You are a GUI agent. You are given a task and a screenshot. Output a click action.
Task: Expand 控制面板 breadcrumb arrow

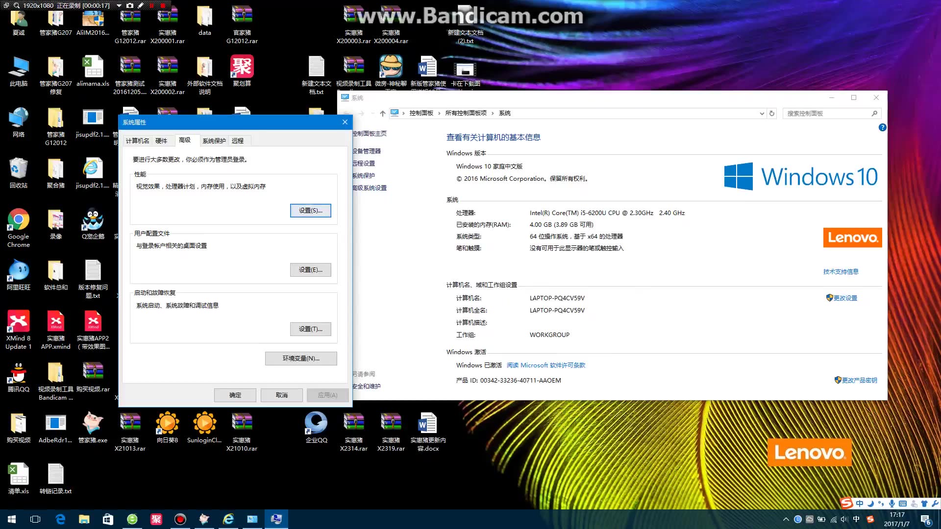click(x=439, y=113)
